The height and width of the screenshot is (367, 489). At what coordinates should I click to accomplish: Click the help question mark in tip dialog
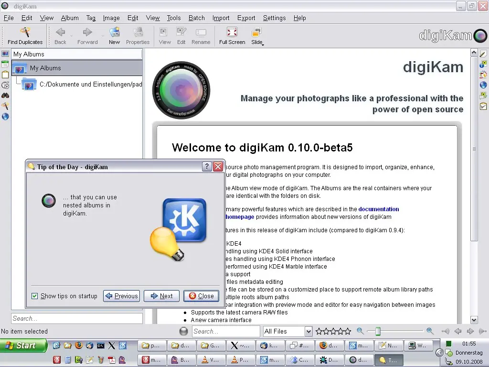[207, 166]
